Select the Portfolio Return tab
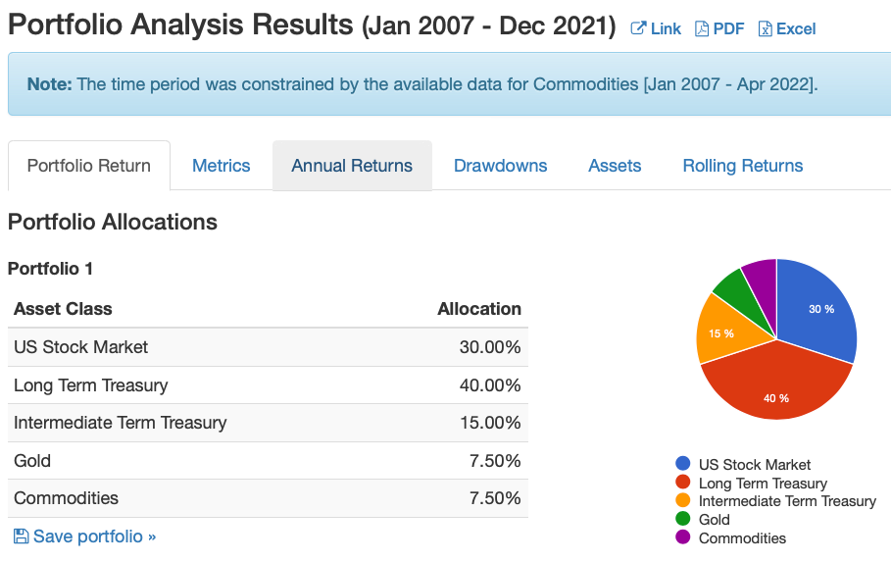Viewport: 891px width, 562px height. (x=89, y=166)
